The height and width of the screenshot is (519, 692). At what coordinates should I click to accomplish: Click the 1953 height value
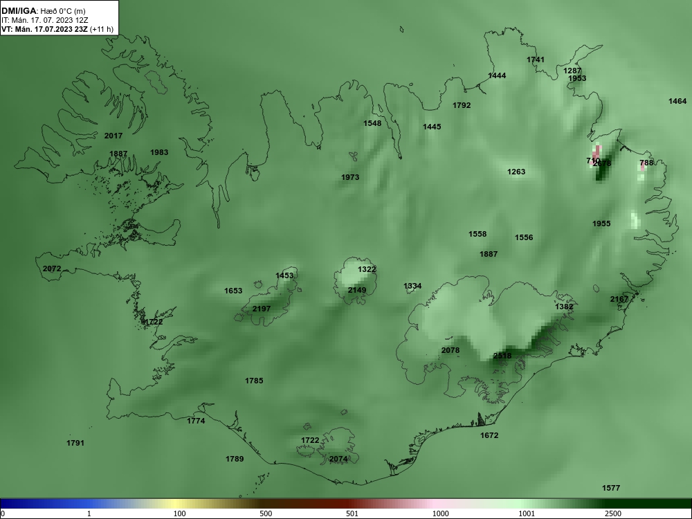(577, 78)
